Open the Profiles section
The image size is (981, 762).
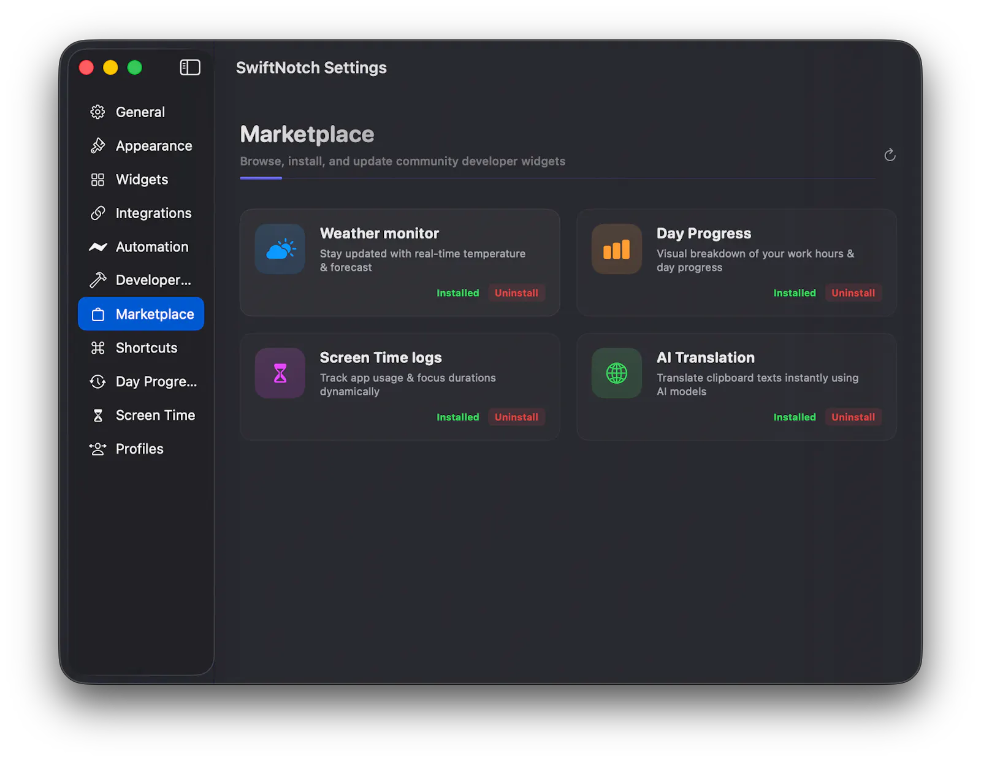(141, 449)
